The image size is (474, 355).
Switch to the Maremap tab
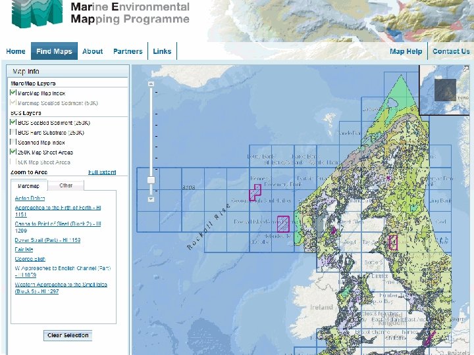[29, 185]
